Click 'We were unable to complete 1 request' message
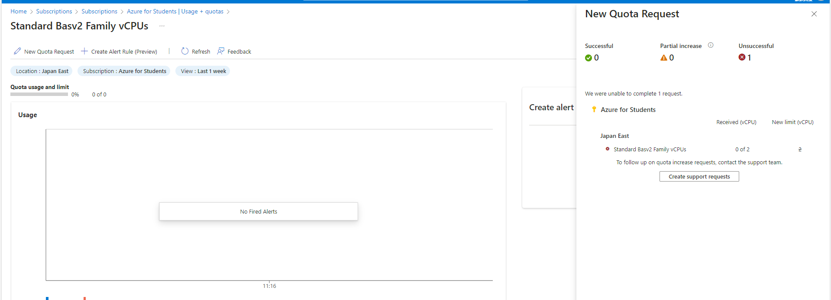 (634, 93)
